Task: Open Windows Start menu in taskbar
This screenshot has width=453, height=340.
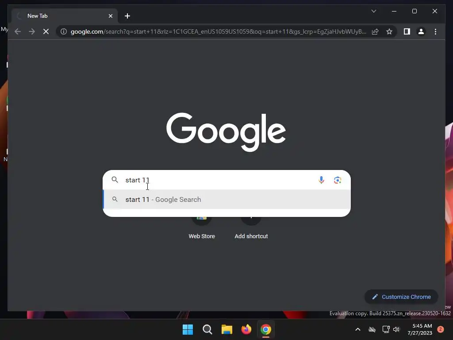Action: [188, 329]
